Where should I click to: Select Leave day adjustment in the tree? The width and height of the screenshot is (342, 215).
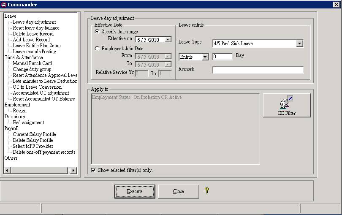pos(34,22)
